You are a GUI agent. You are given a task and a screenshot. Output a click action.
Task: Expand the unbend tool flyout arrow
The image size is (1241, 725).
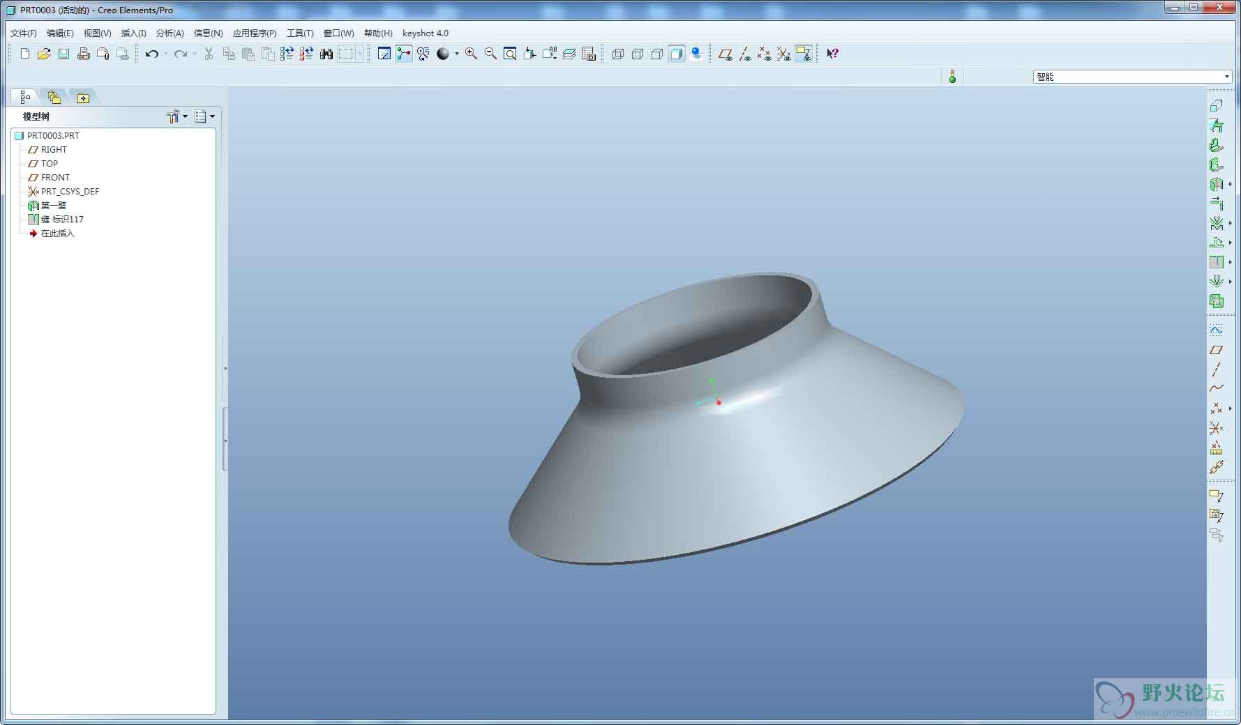[1230, 243]
